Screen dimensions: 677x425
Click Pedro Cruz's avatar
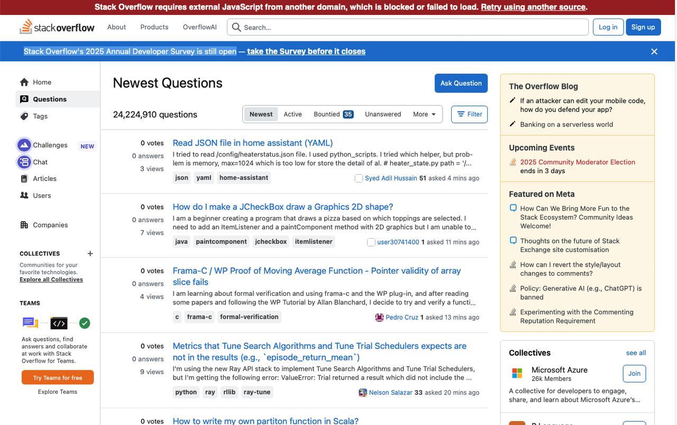coord(379,318)
